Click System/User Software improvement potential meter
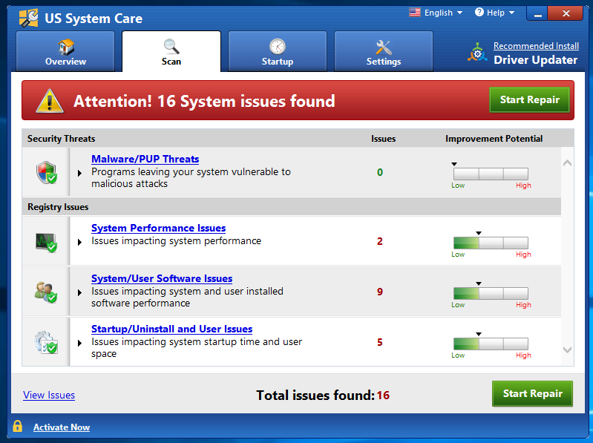 click(491, 293)
